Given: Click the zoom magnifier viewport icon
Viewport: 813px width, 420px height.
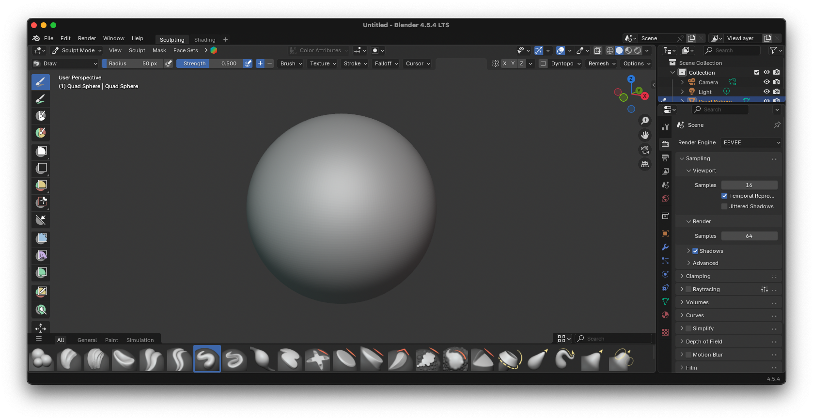Looking at the screenshot, I should [645, 121].
